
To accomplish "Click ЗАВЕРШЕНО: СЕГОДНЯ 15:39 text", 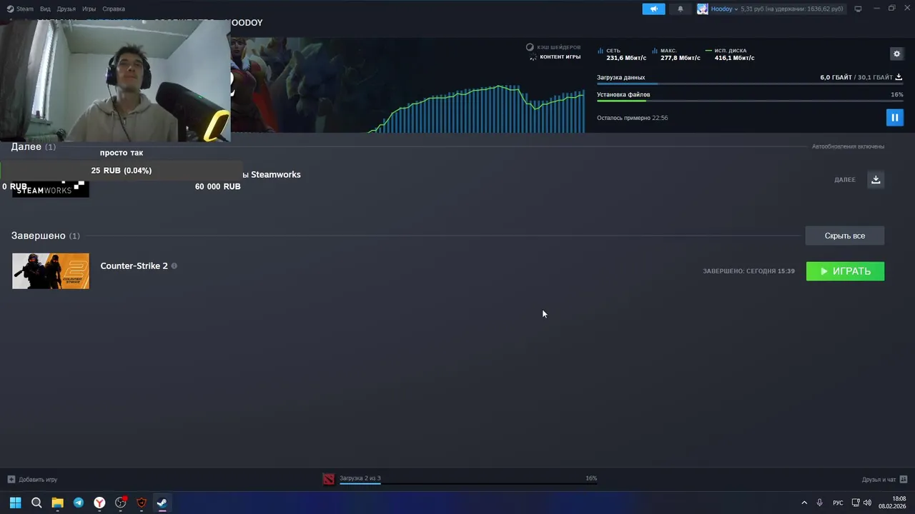I will tap(748, 271).
